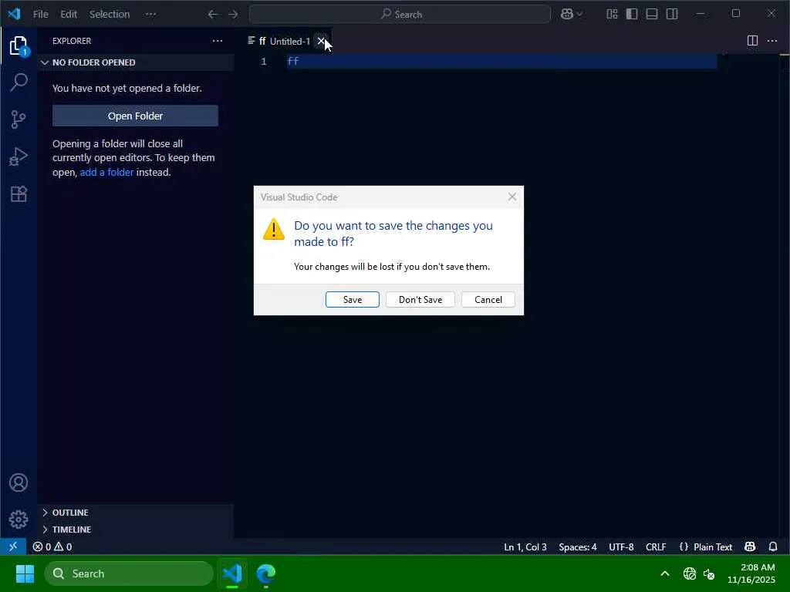Image resolution: width=790 pixels, height=592 pixels.
Task: Close the Untitled-1 editor tab
Action: 321,41
